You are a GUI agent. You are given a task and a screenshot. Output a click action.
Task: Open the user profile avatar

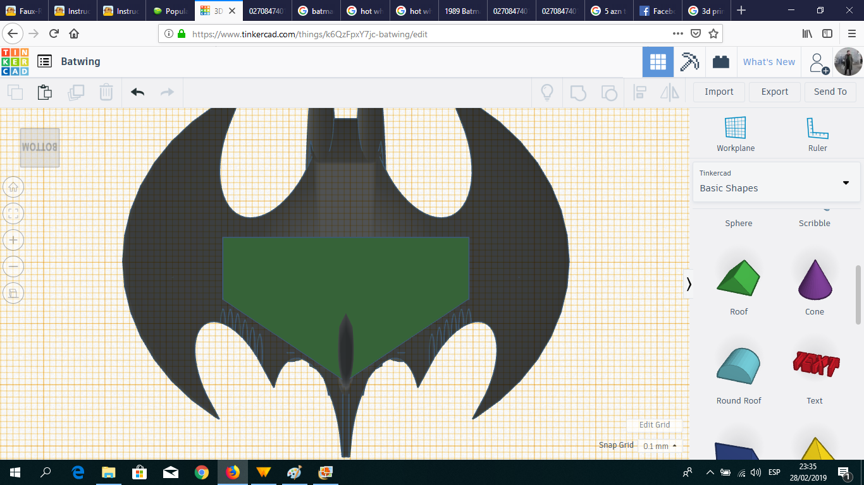pos(848,62)
